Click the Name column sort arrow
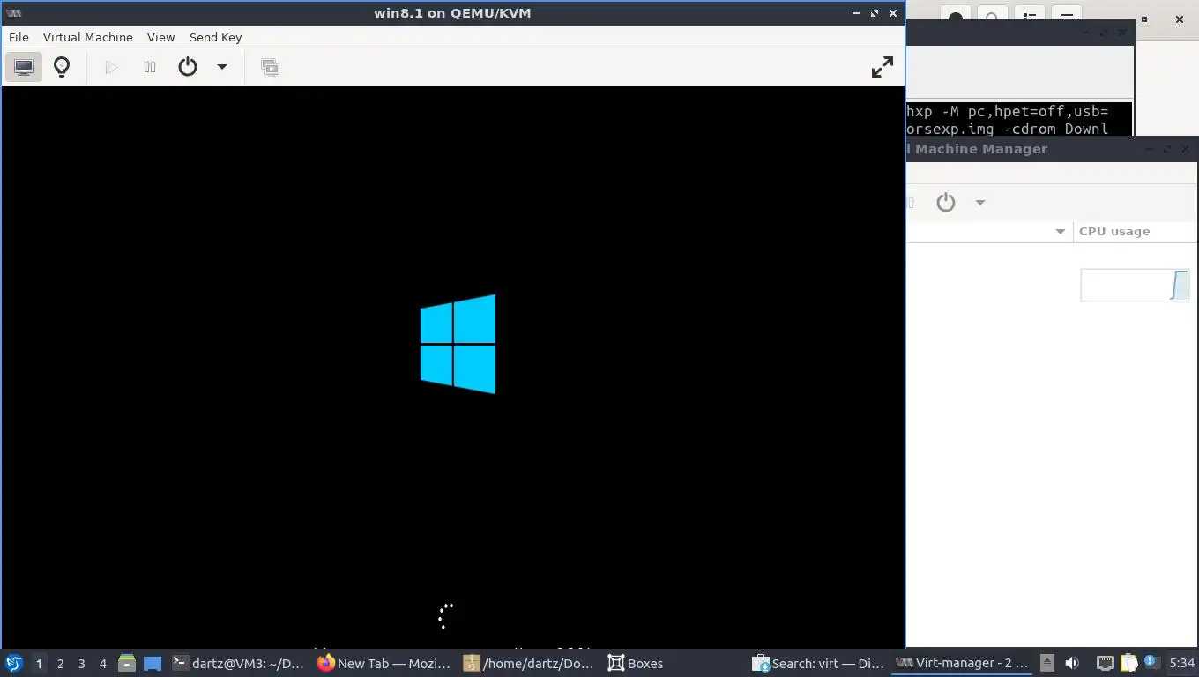The image size is (1199, 677). tap(1061, 232)
